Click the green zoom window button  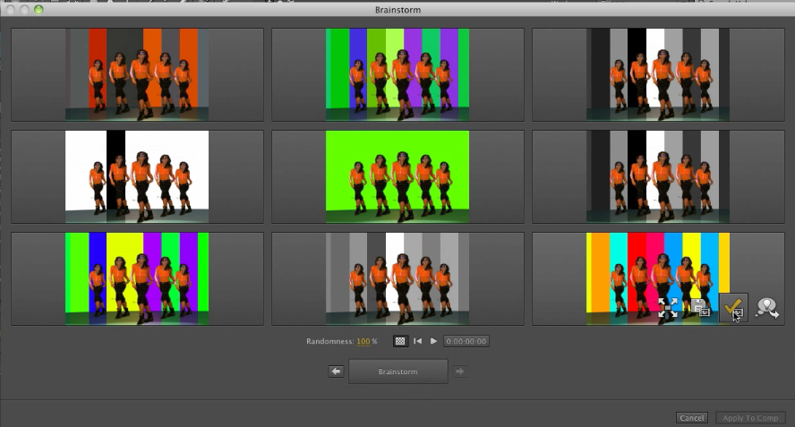point(38,9)
